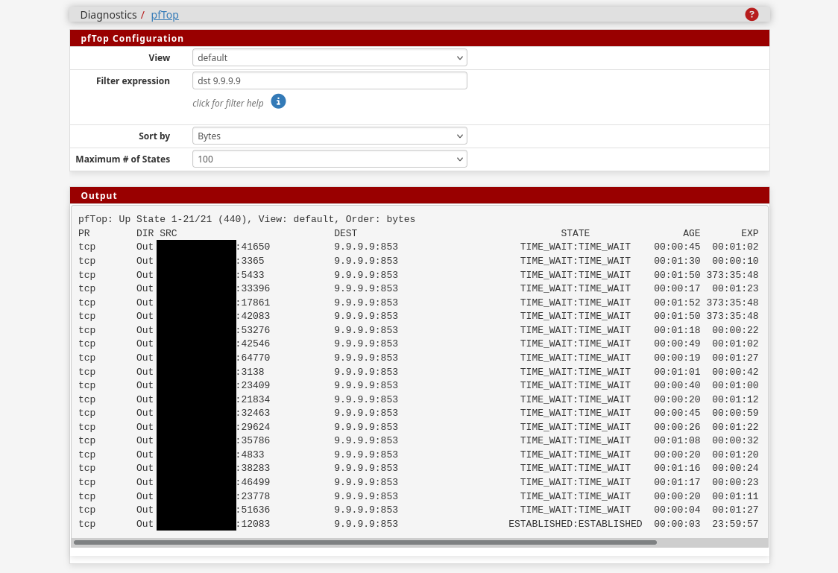The width and height of the screenshot is (838, 573).
Task: Click the 'click for filter help' text
Action: point(227,103)
